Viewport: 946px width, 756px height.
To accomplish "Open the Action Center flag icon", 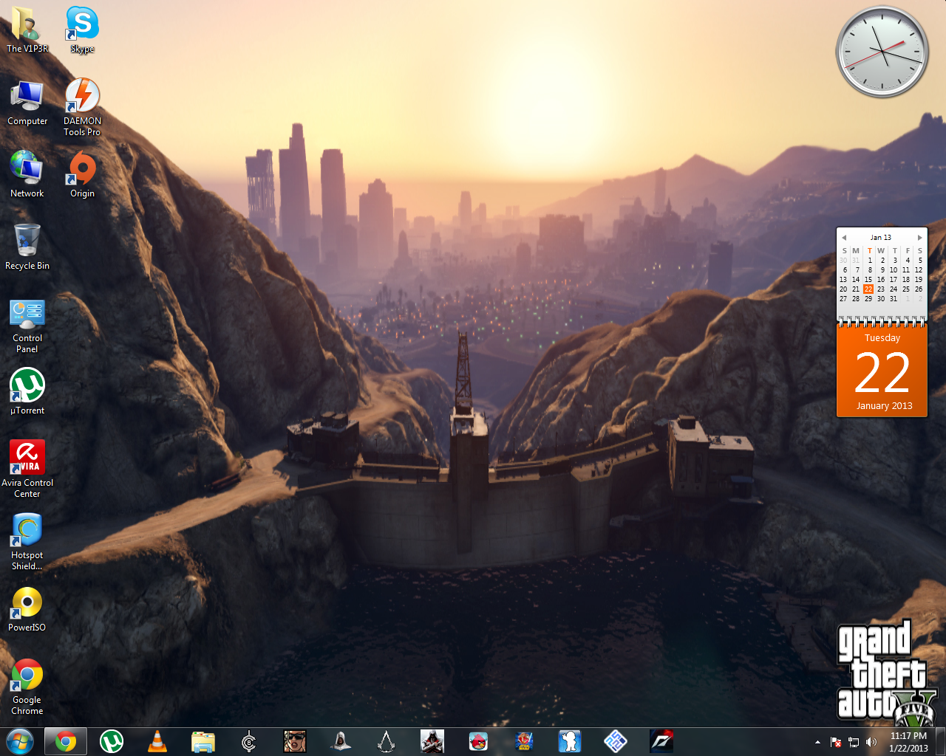I will click(x=835, y=742).
